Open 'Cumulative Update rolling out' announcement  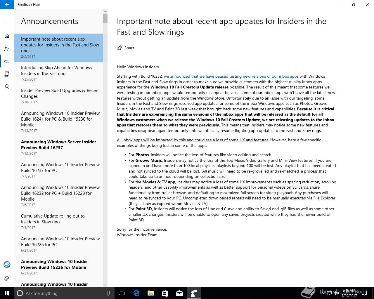(x=58, y=222)
